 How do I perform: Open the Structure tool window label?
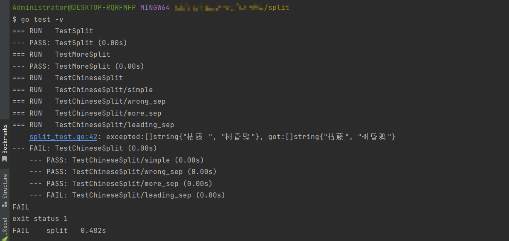pyautogui.click(x=5, y=186)
